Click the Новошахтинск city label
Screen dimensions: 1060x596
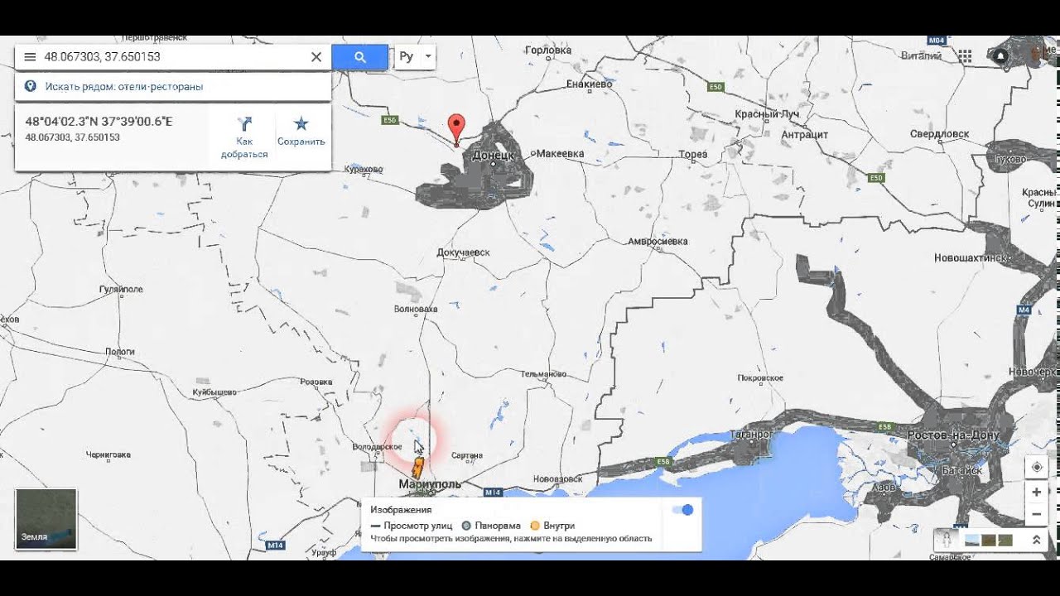coord(972,258)
